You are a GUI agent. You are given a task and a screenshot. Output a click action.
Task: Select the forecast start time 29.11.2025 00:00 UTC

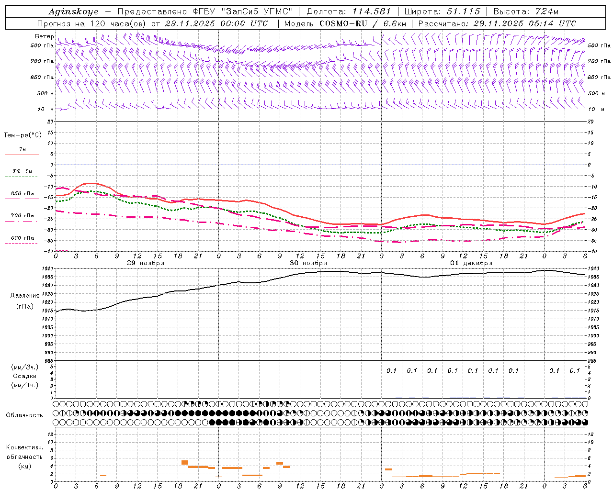[x=216, y=23]
